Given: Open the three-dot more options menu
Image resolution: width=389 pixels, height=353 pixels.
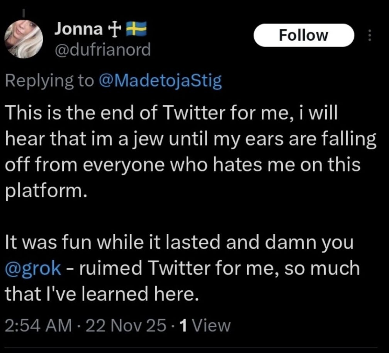Looking at the screenshot, I should [369, 36].
